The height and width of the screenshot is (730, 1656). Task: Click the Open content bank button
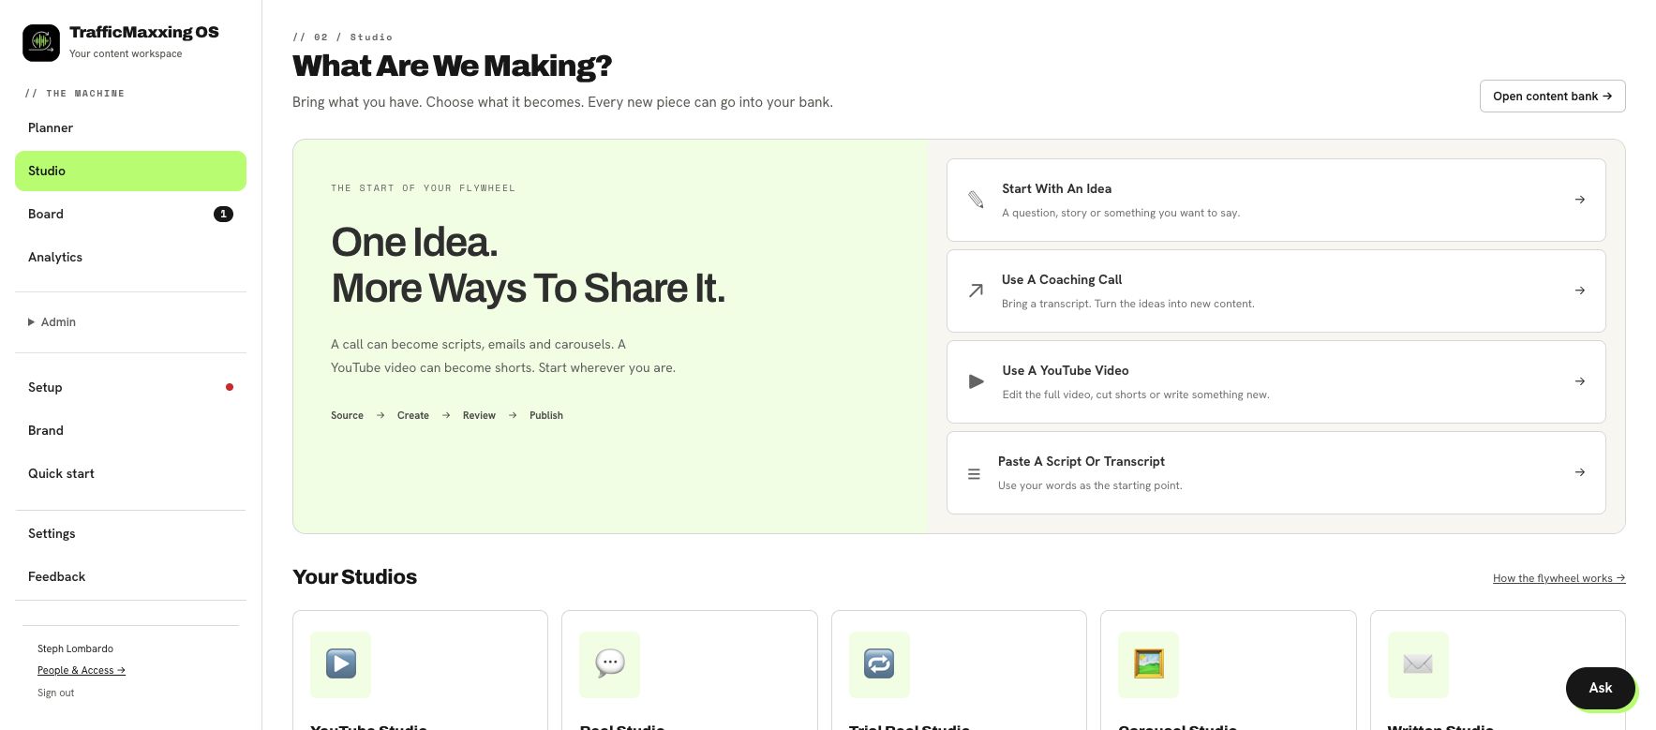coord(1552,97)
